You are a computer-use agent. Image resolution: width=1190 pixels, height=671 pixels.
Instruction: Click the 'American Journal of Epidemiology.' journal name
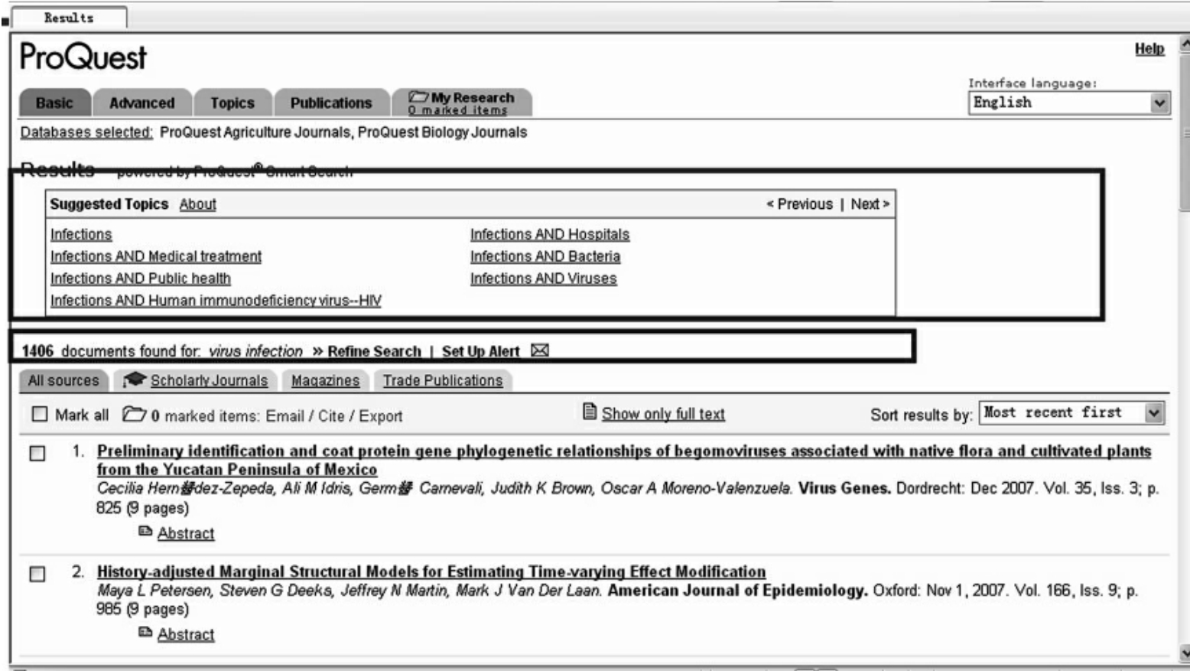tap(737, 591)
